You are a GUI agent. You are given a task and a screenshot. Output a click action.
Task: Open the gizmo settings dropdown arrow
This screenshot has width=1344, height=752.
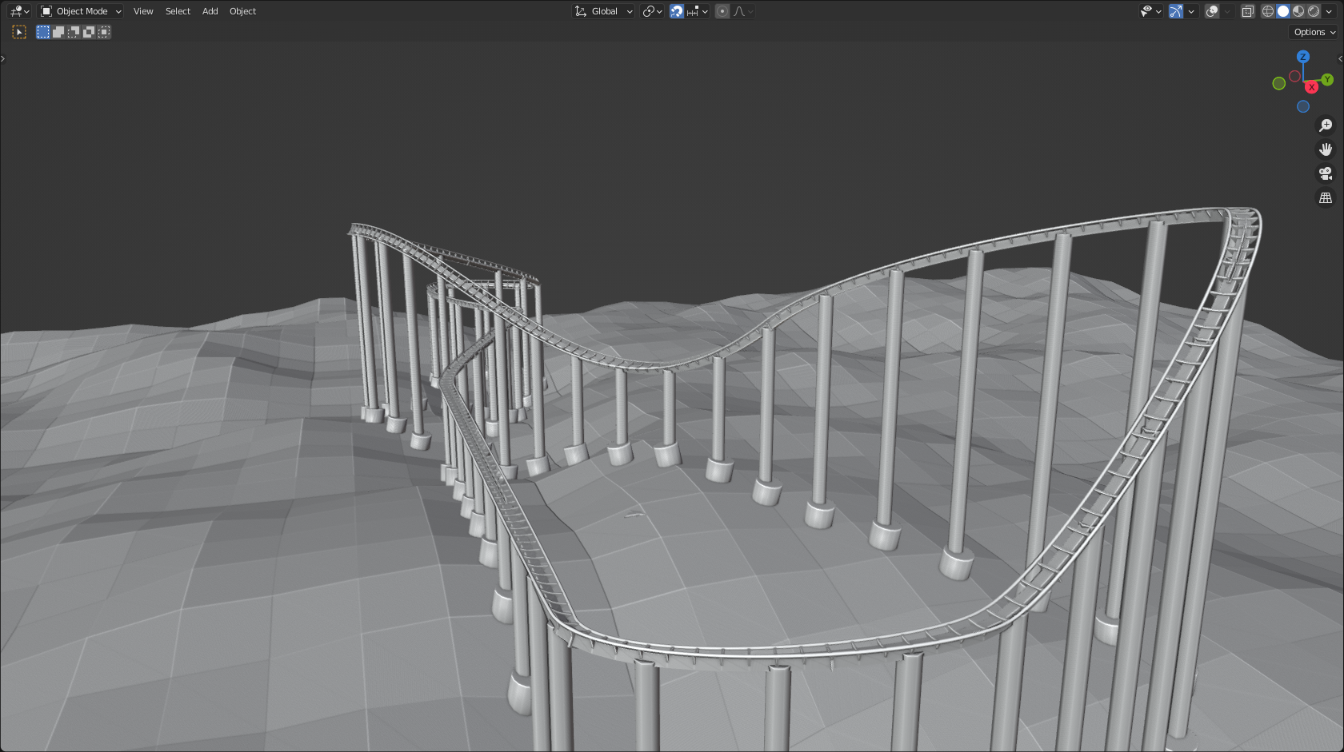tap(1191, 11)
